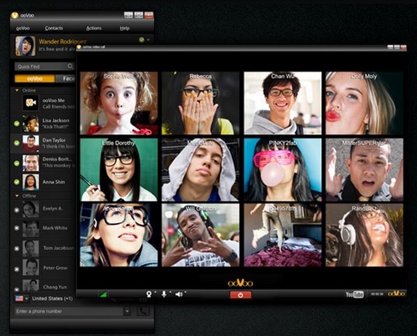Toggle the webcam in video call
The image size is (417, 336).
pos(149,294)
